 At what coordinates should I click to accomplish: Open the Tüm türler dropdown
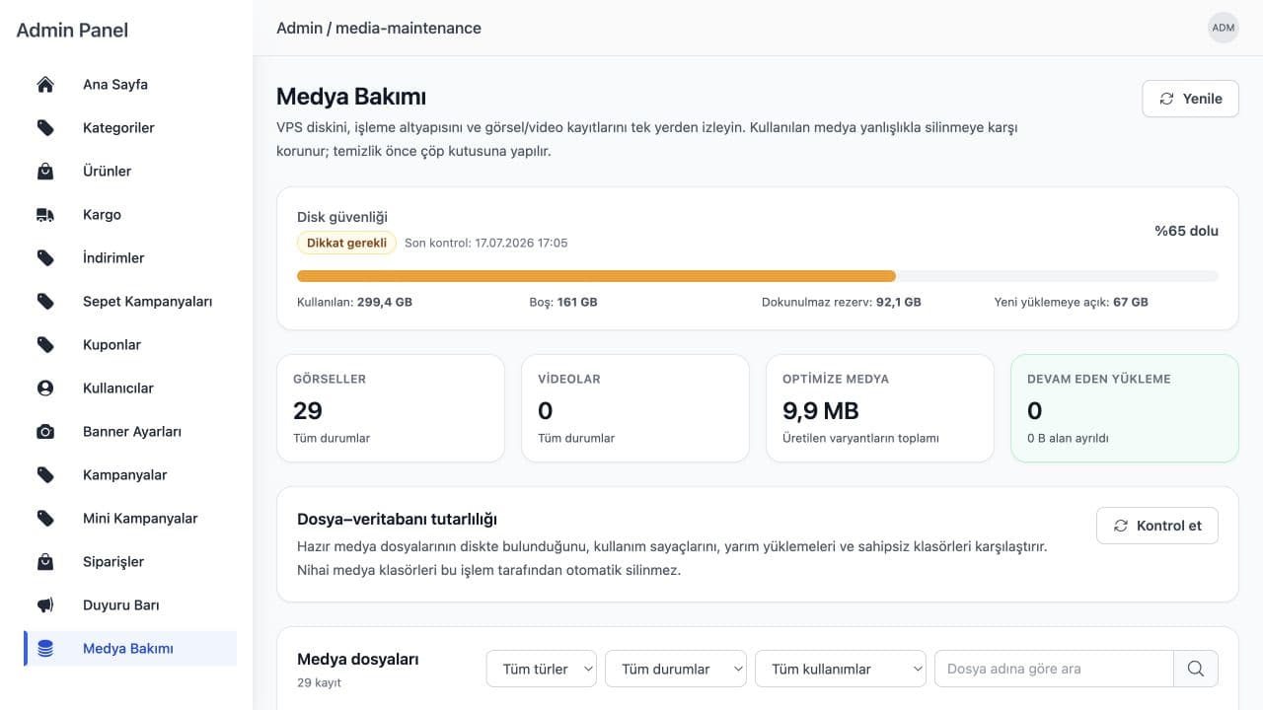pos(542,669)
